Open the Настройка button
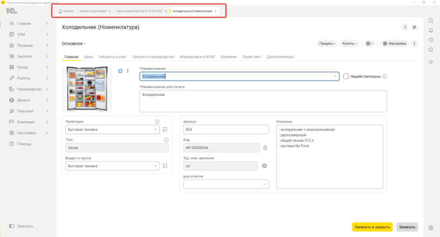 pyautogui.click(x=394, y=43)
